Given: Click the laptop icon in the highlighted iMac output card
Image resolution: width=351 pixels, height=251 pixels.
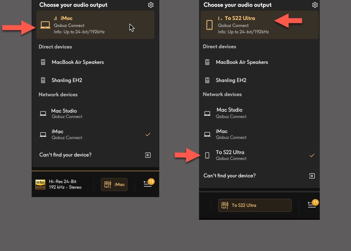Looking at the screenshot, I should coord(45,25).
